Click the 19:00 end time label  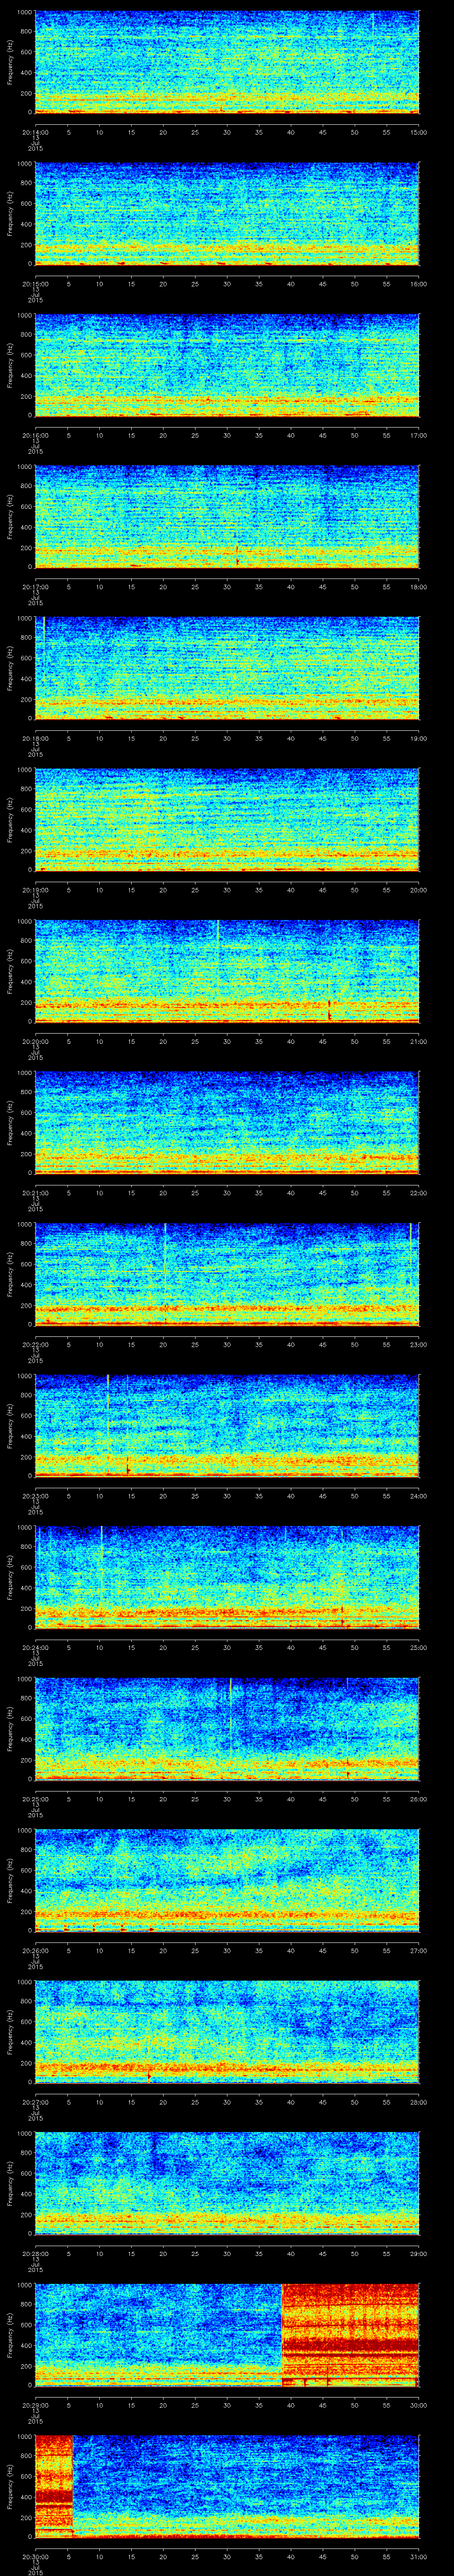419,738
